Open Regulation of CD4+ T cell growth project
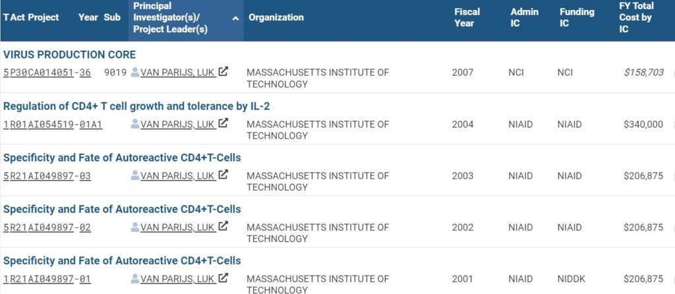The image size is (675, 294). point(136,106)
